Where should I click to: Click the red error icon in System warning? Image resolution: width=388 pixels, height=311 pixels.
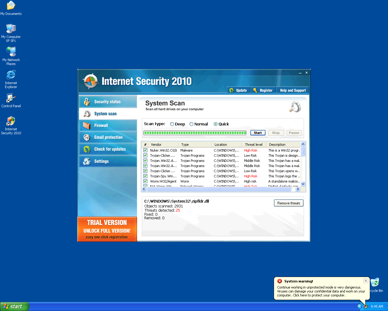coord(280,281)
